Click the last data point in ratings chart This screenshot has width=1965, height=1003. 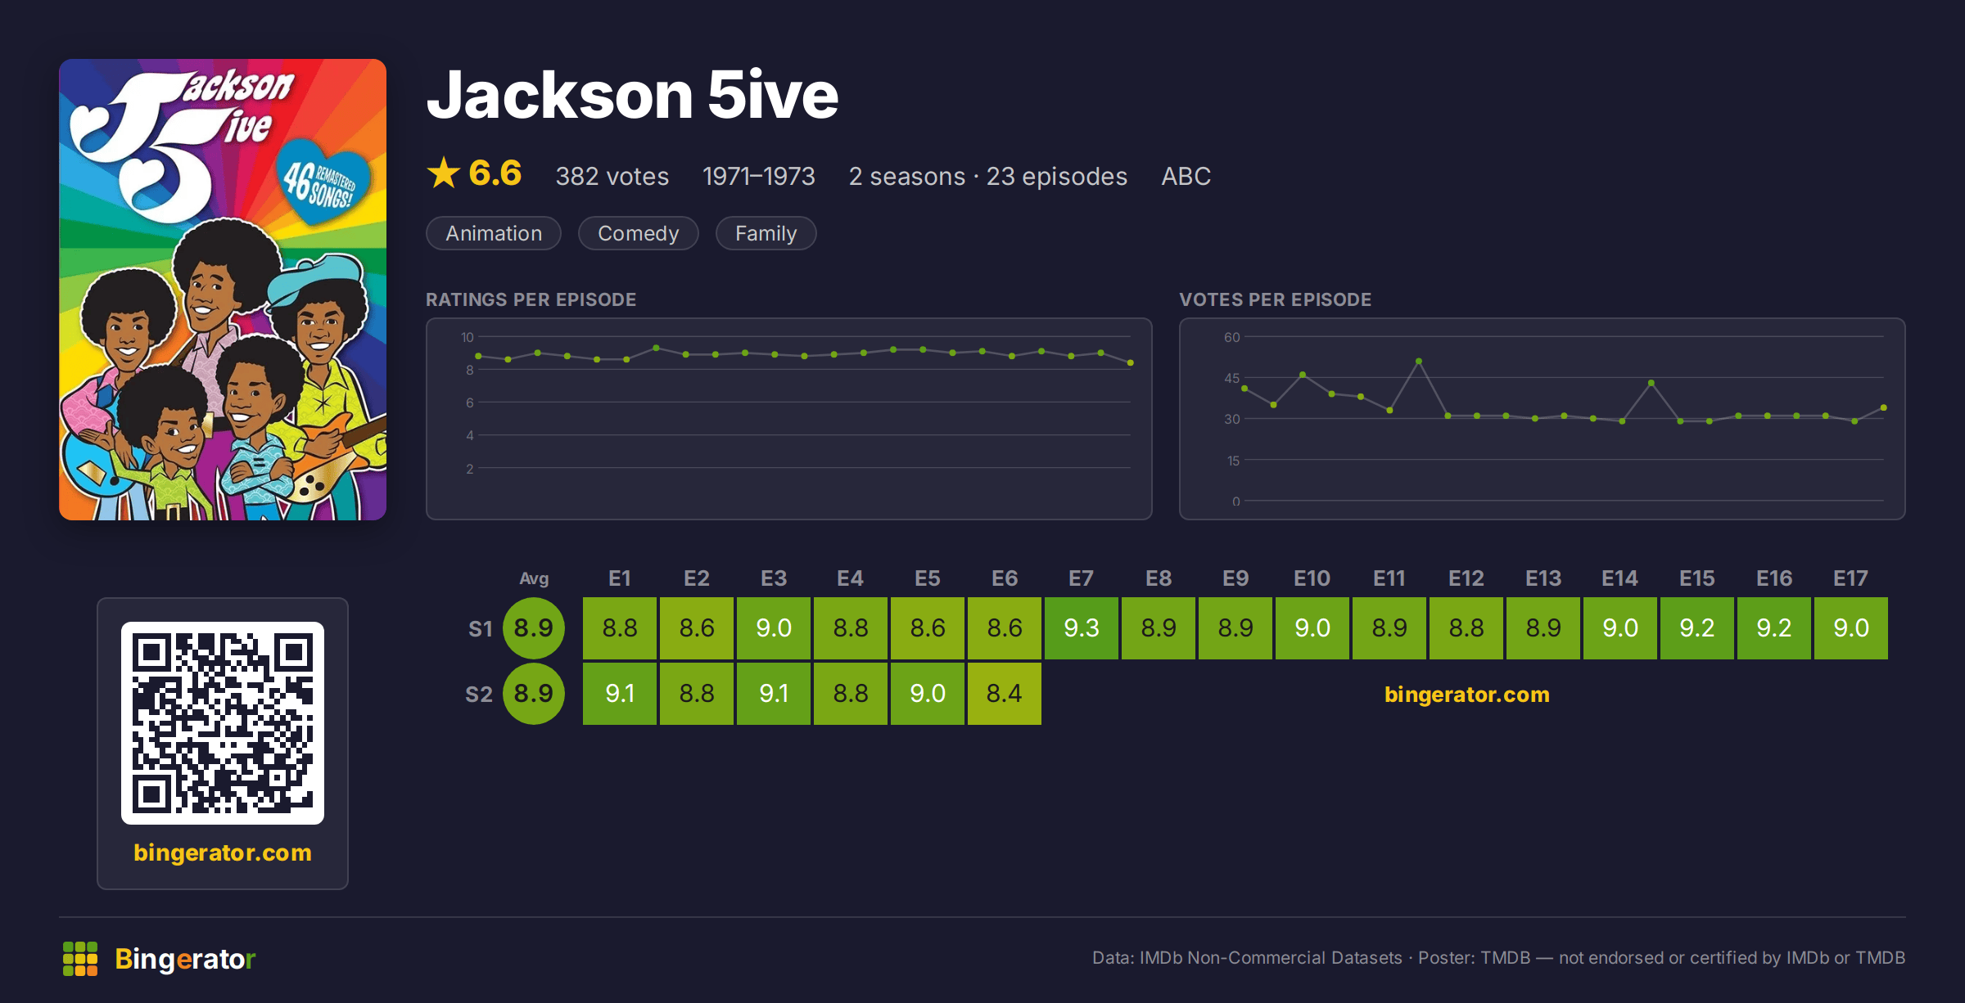pos(1131,362)
